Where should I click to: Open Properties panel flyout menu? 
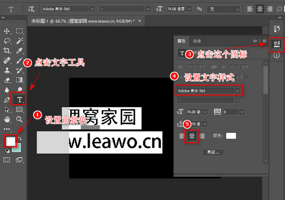264,41
